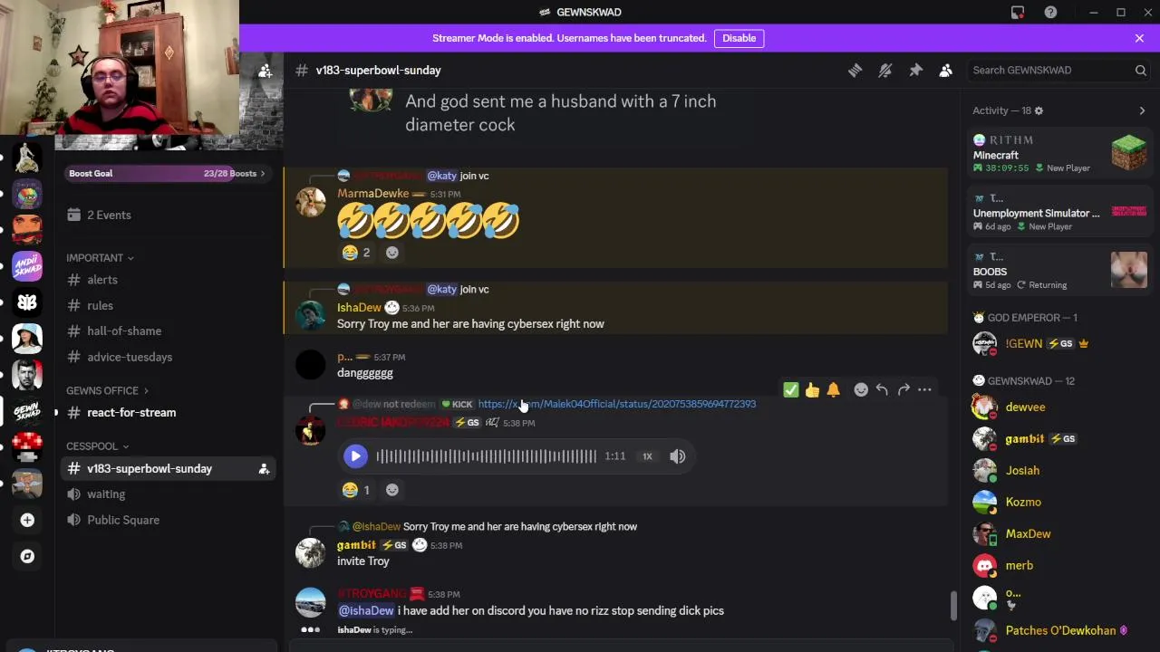Screen dimensions: 1160x652
Task: Open notification settings bell-slash icon
Action: click(885, 70)
